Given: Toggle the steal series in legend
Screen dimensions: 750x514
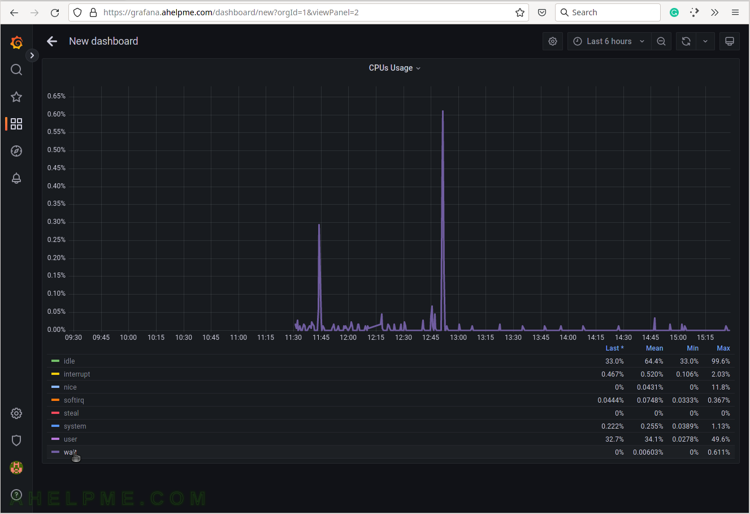Looking at the screenshot, I should 71,413.
